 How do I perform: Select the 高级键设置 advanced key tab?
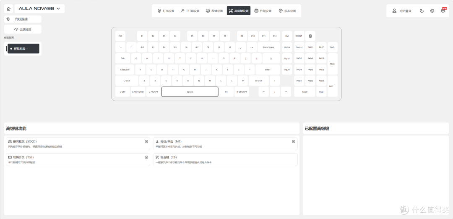click(x=239, y=10)
